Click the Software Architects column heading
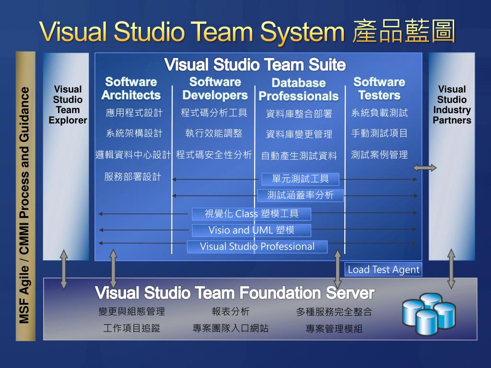Viewport: 491px width, 368px height. coord(131,89)
